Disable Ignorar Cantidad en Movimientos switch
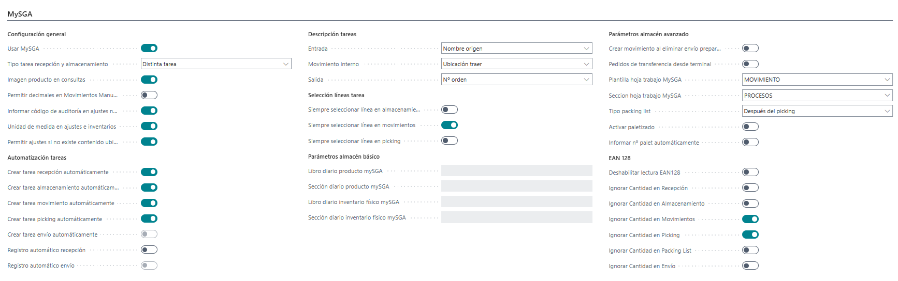Screen dimensions: 898x281 [750, 219]
